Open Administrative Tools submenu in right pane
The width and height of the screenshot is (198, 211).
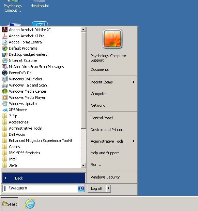[x=112, y=141]
